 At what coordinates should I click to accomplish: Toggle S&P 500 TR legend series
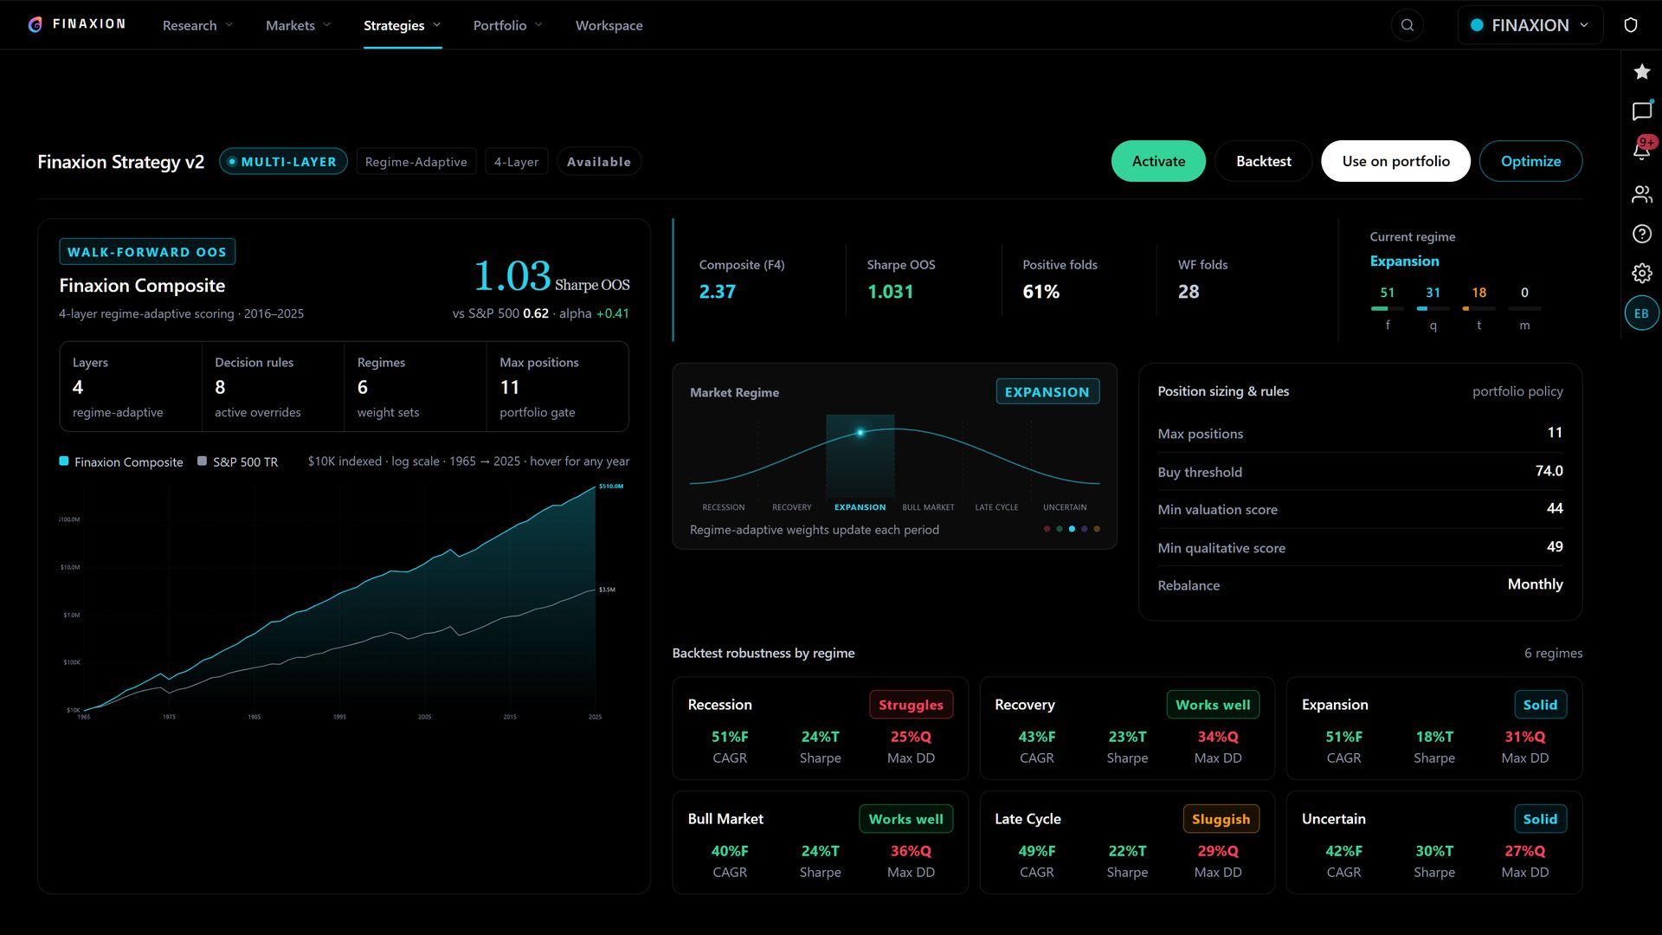coord(238,461)
